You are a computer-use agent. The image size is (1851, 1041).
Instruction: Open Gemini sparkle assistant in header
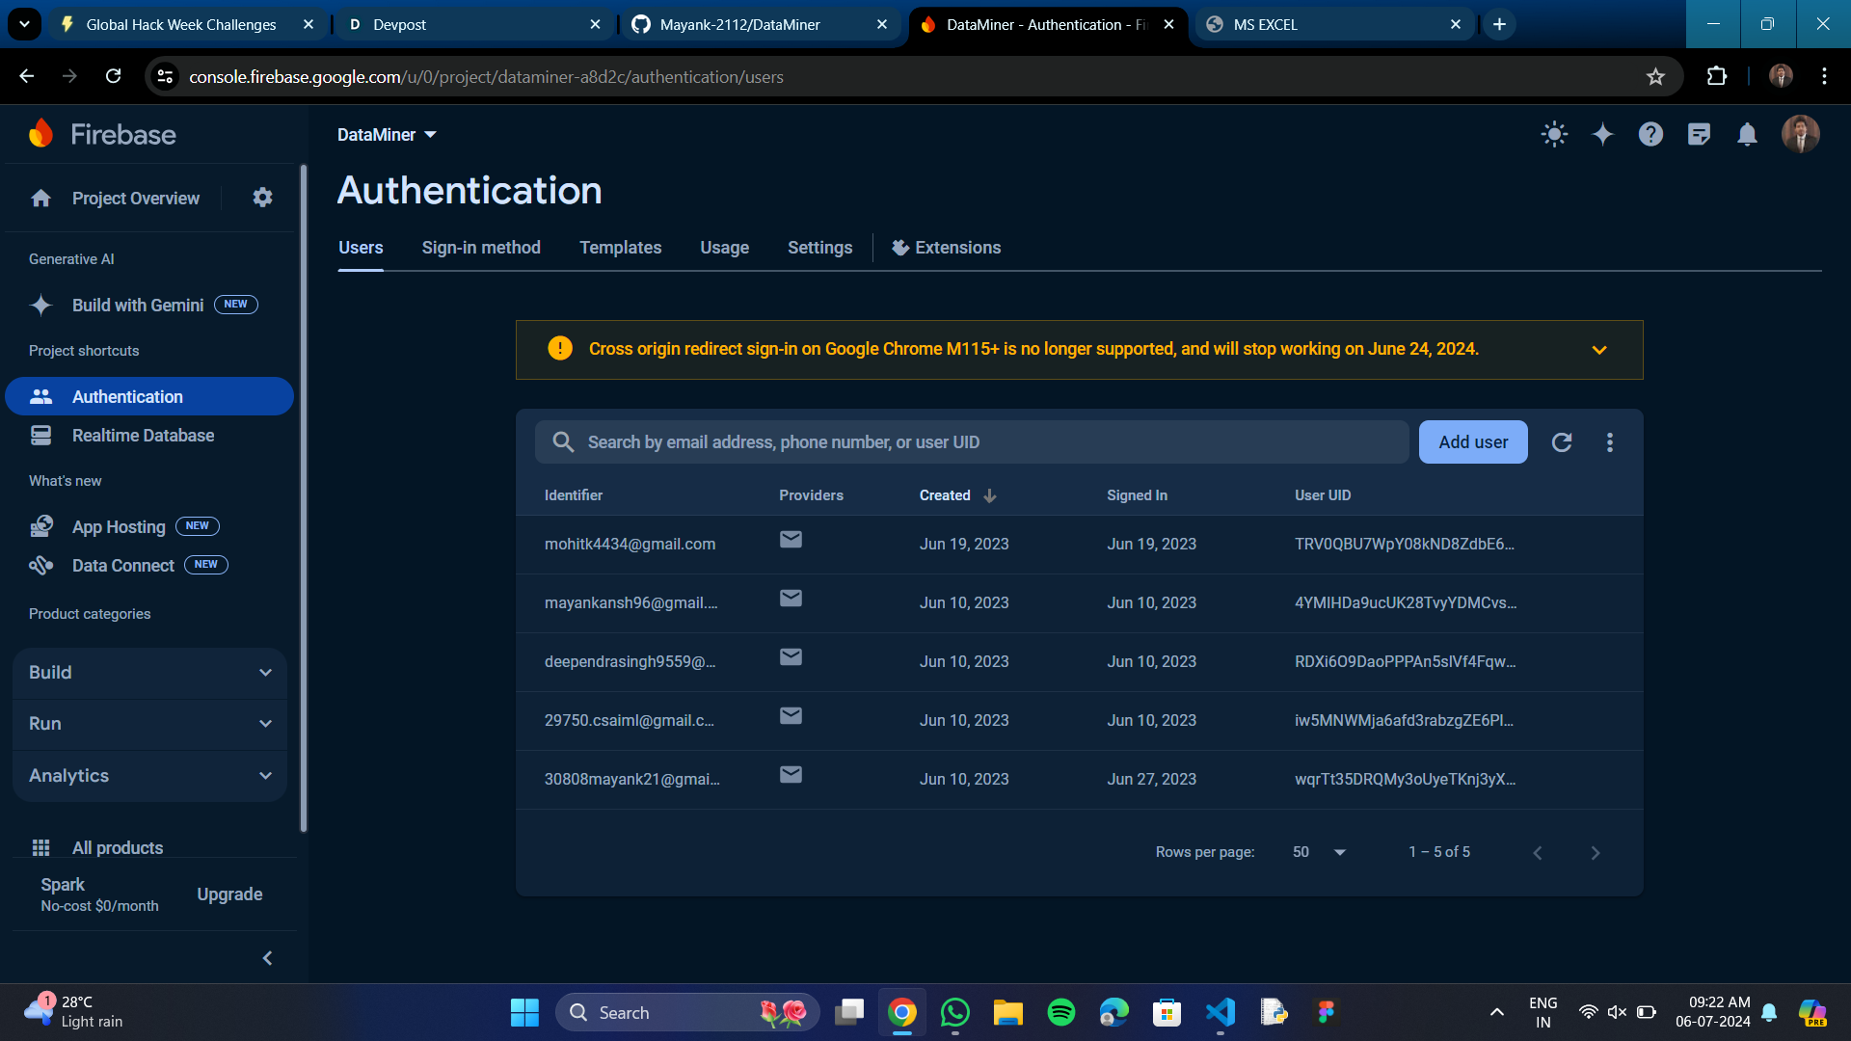1602,134
